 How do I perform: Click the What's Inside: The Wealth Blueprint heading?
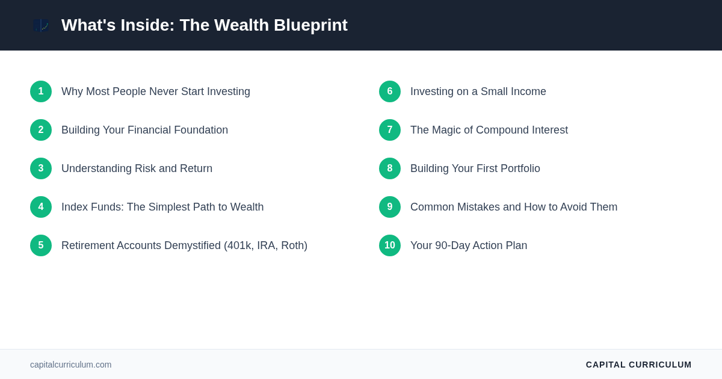[x=205, y=25]
